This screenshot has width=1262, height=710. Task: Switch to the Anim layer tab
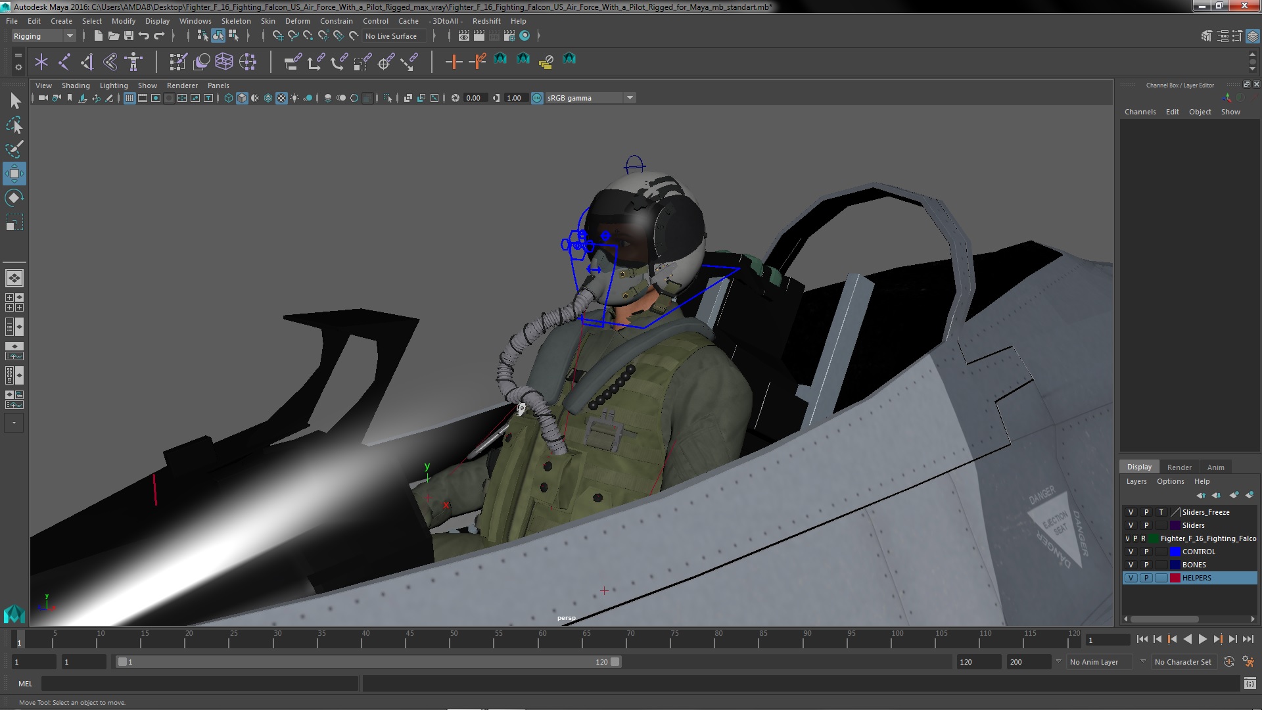[x=1215, y=467]
